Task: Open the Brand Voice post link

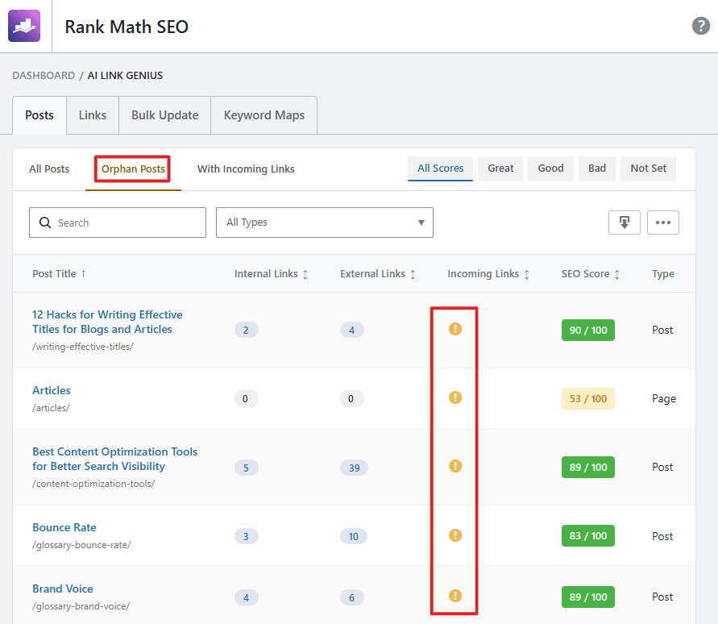Action: pos(62,589)
